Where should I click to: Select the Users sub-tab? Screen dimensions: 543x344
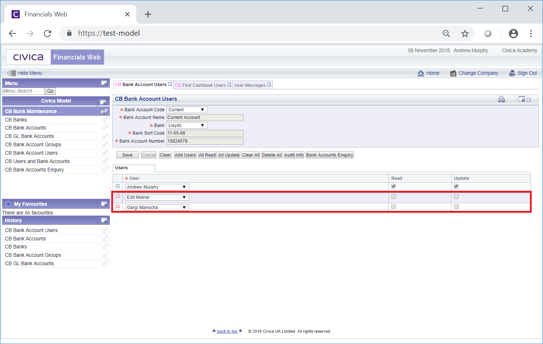(134, 168)
